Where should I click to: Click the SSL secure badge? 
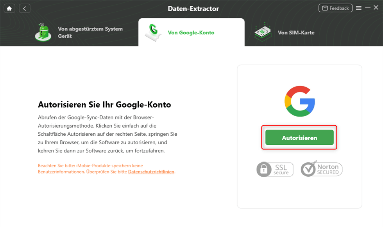tap(275, 169)
